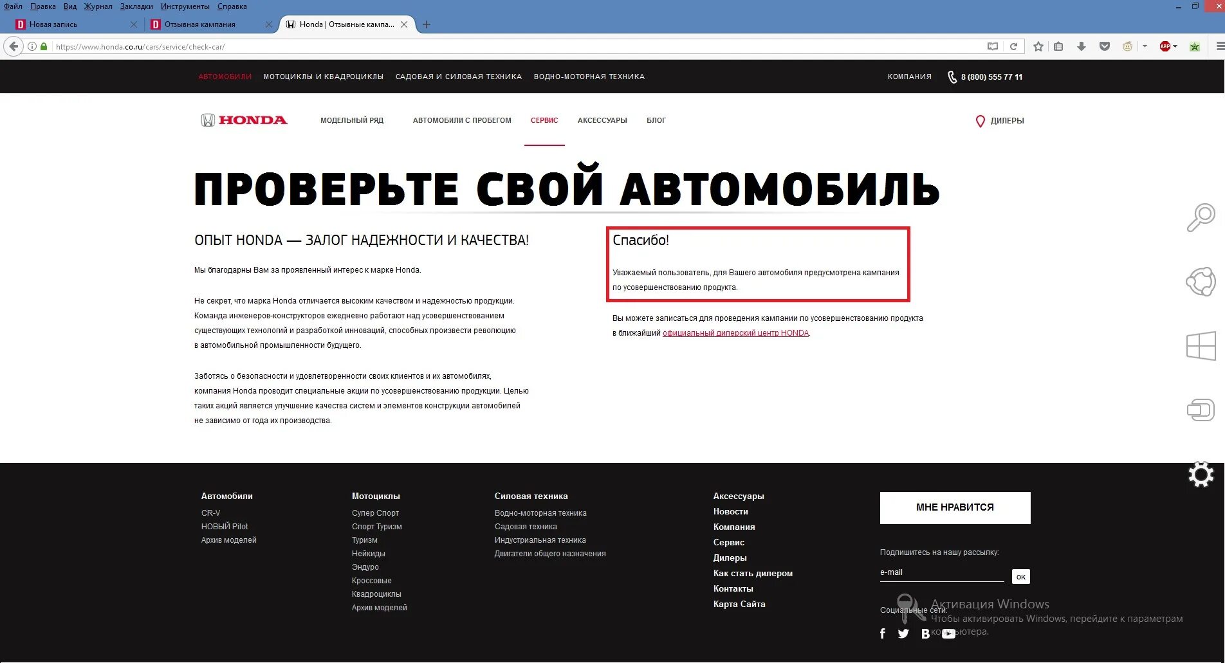
Task: Save page to Pocket icon
Action: pos(1105,46)
